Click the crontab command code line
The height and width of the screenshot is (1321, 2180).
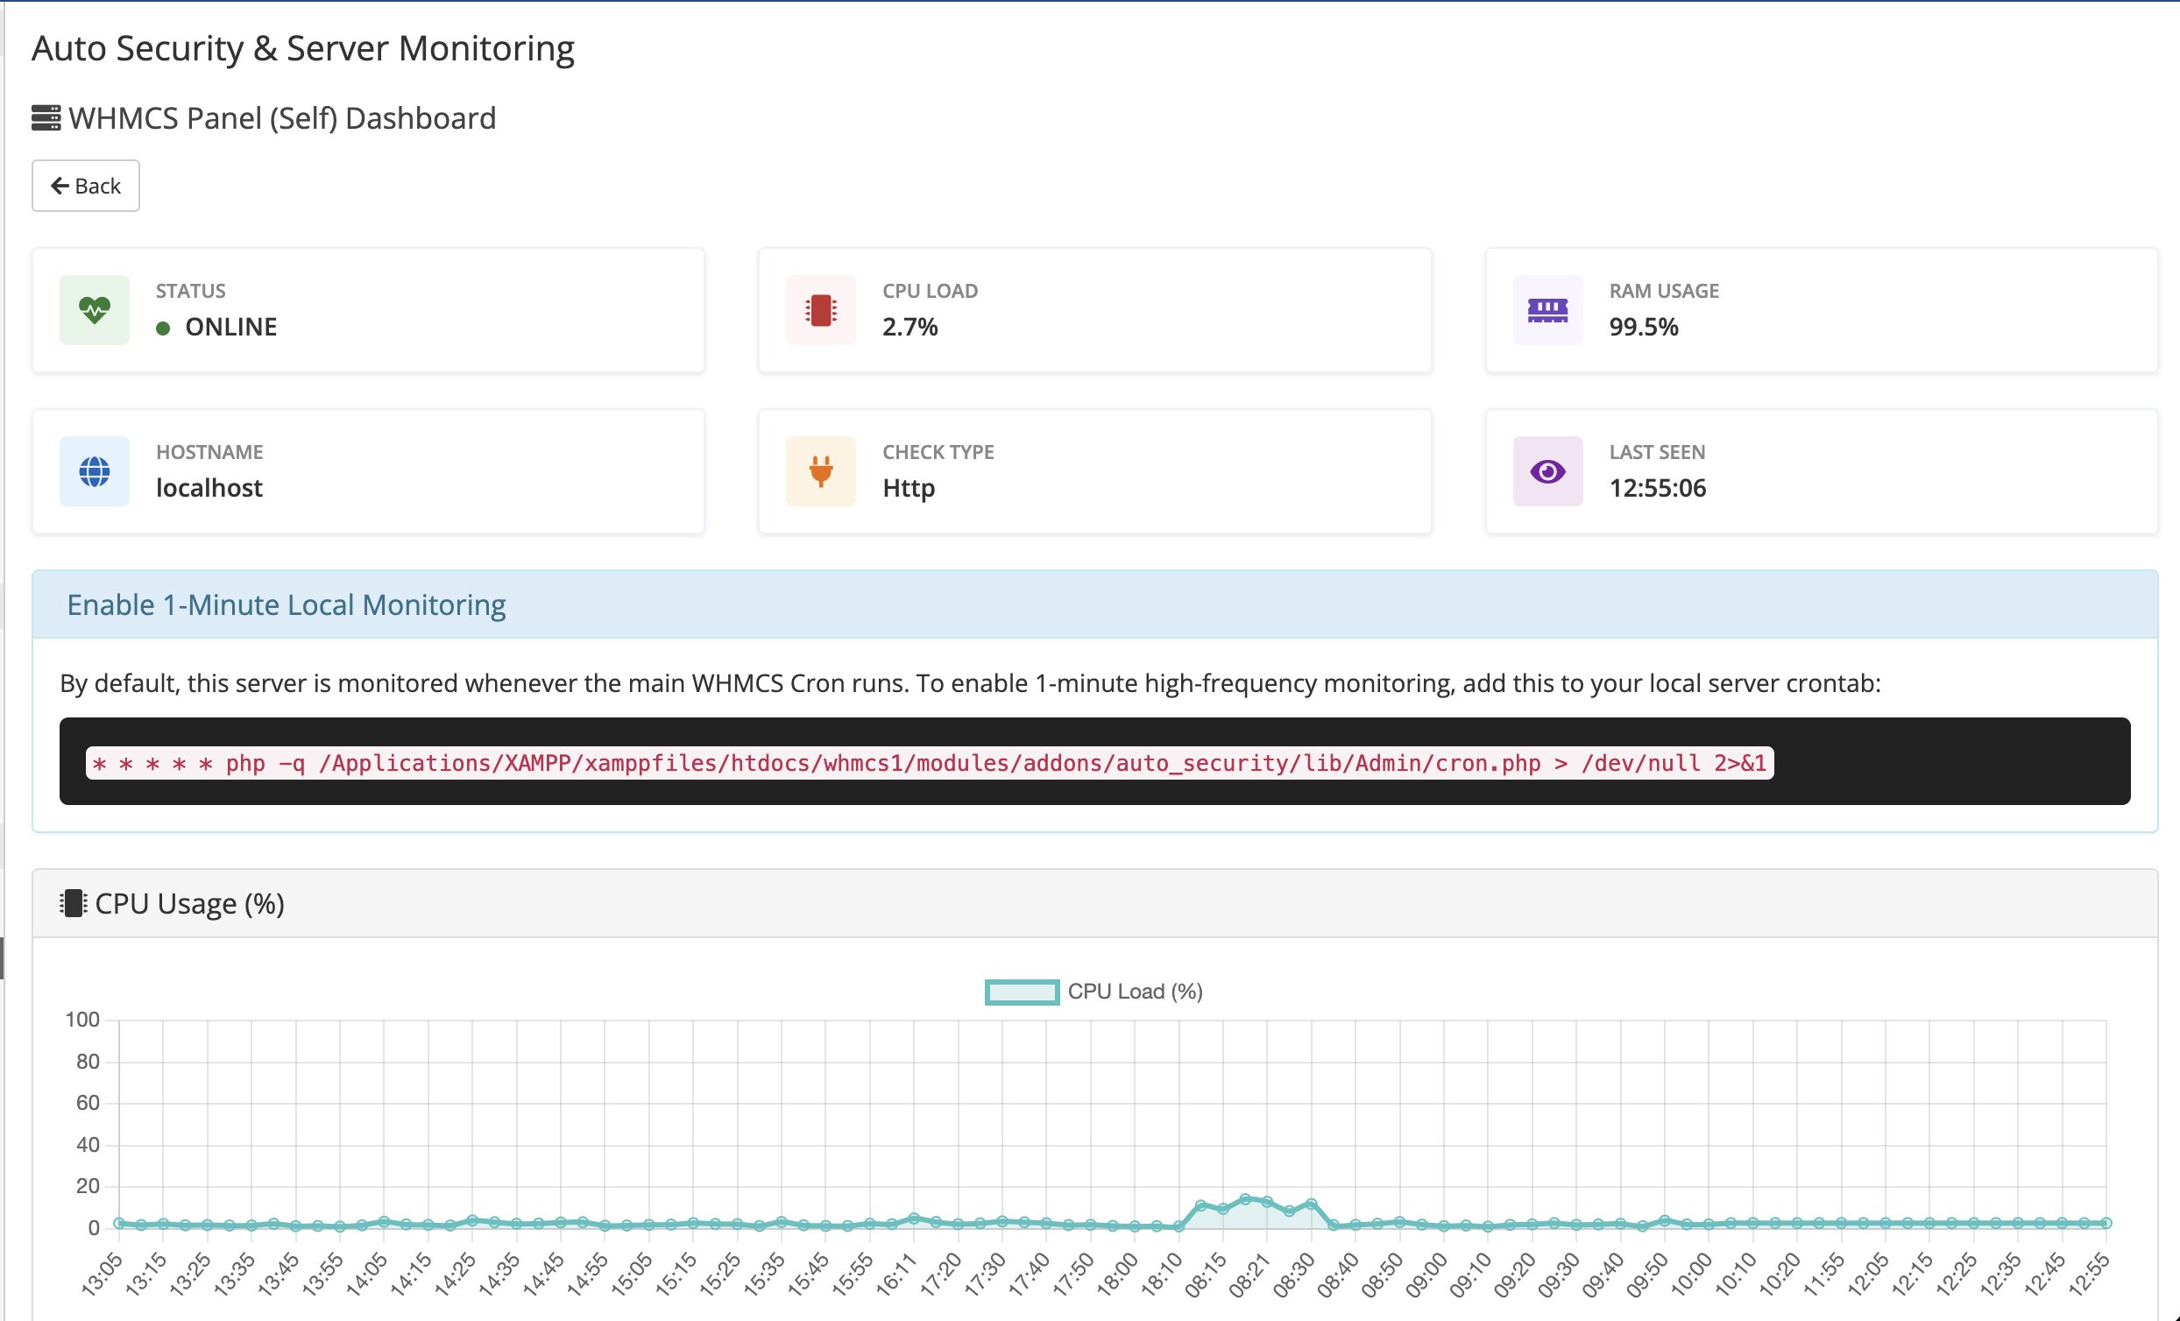(930, 763)
